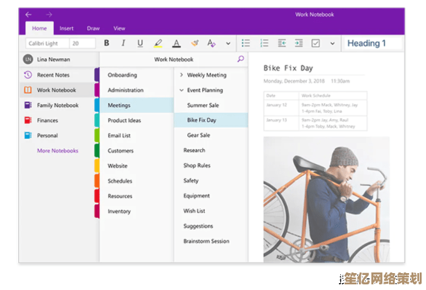Expand the Weekly Meeting page group
This screenshot has height=290, width=426.
click(182, 75)
